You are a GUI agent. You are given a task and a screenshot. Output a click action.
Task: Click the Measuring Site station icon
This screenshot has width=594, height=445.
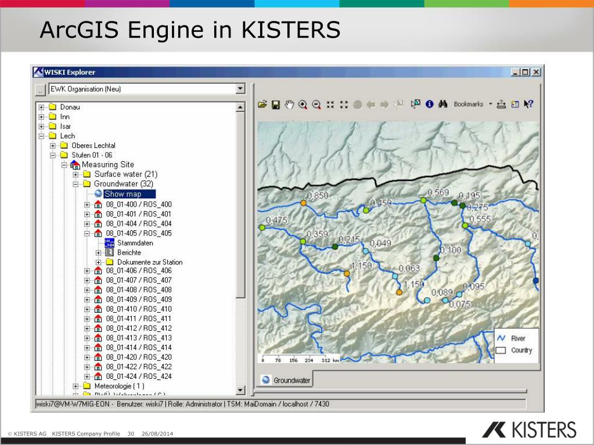click(75, 165)
